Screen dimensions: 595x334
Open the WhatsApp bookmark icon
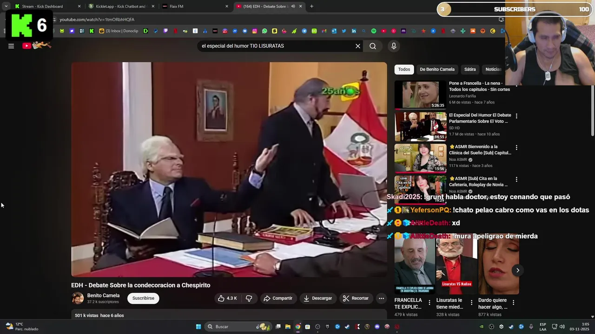click(264, 31)
